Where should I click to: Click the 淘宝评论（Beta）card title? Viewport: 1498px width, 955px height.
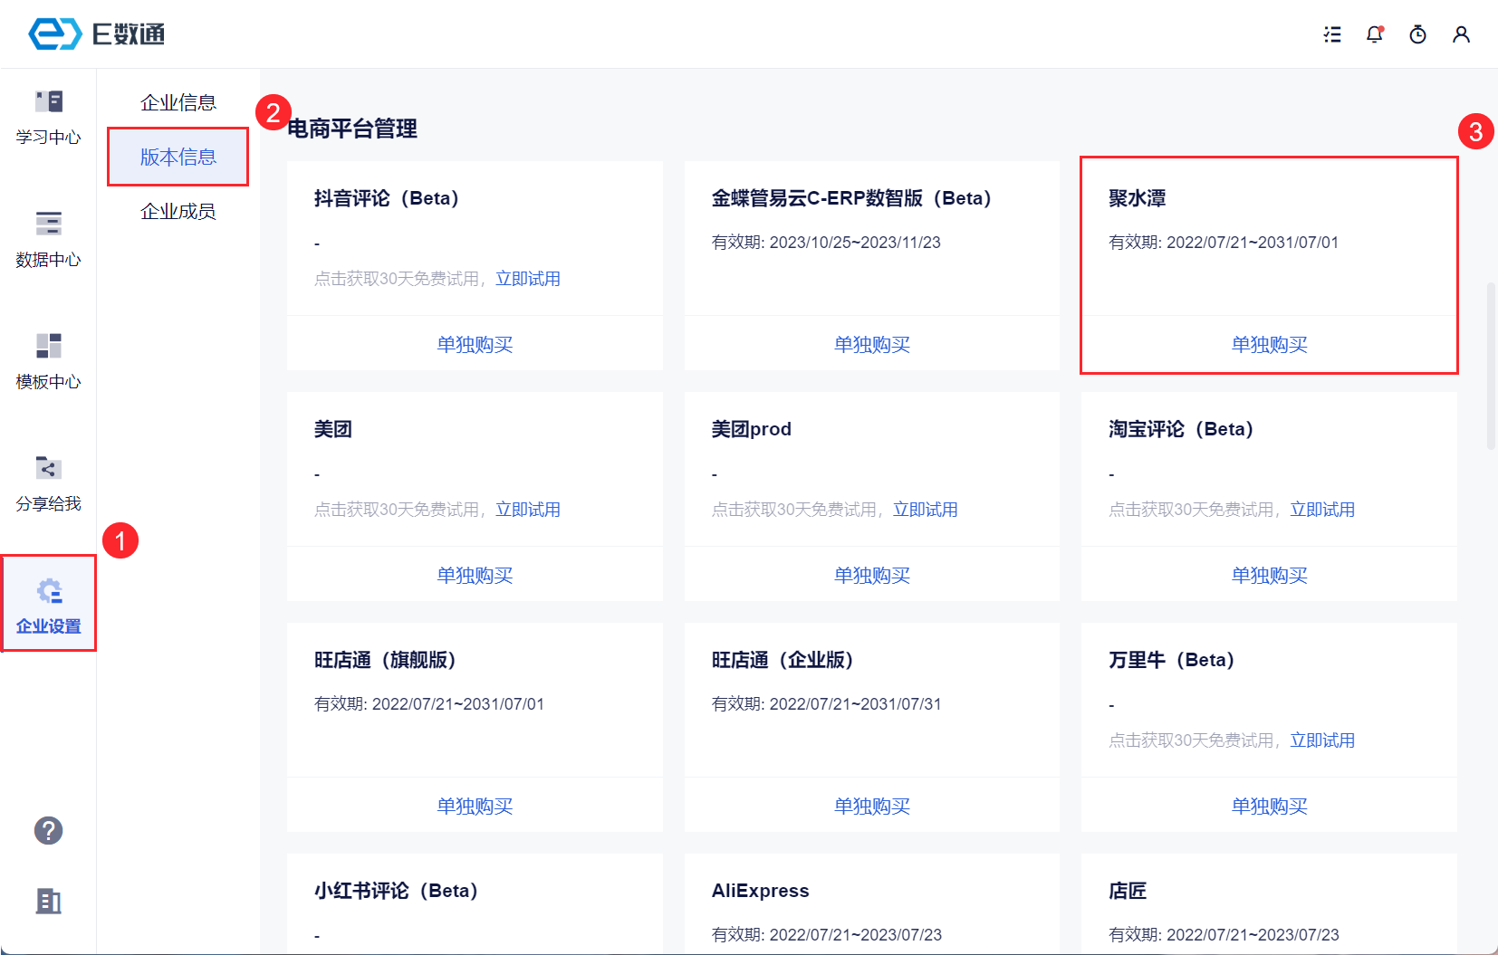[x=1181, y=429]
